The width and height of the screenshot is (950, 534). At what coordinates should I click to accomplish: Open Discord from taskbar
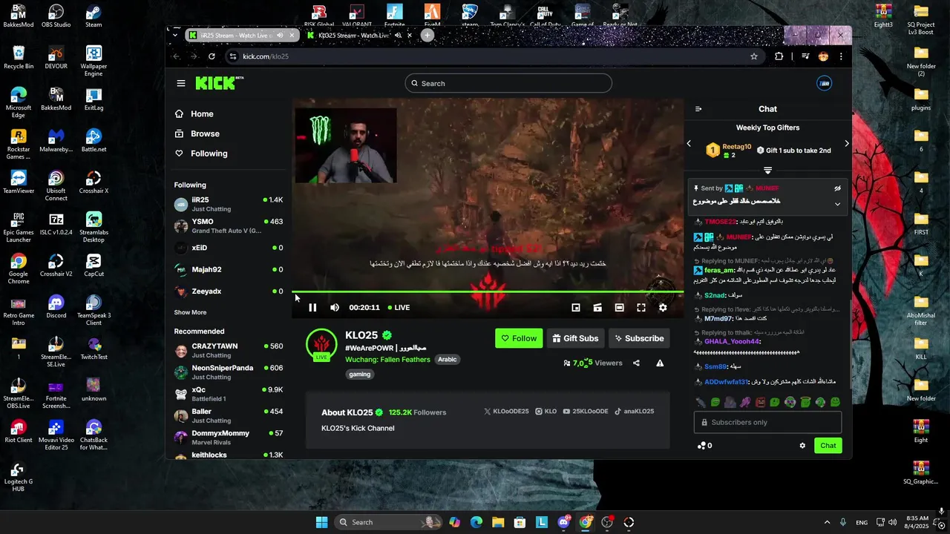click(564, 522)
